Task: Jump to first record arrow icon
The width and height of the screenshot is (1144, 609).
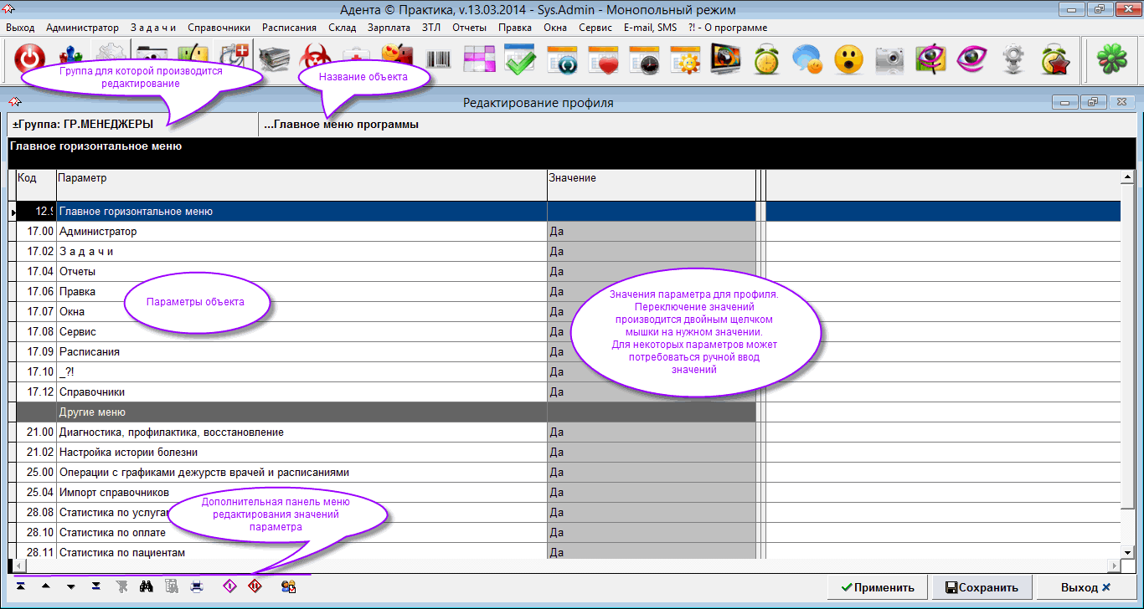Action: pos(20,586)
